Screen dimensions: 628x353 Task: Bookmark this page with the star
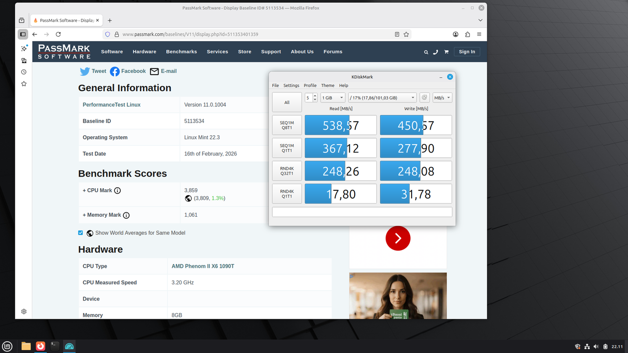pyautogui.click(x=406, y=34)
